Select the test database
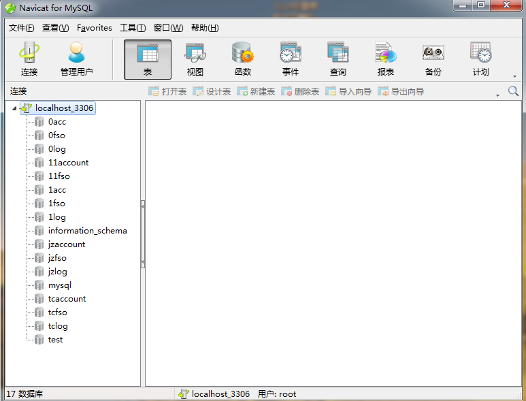Viewport: 526px width, 401px height. pyautogui.click(x=55, y=340)
